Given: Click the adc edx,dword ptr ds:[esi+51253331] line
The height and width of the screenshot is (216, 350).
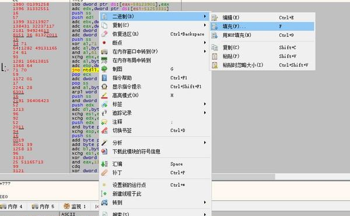Looking at the screenshot, I should (120, 9).
